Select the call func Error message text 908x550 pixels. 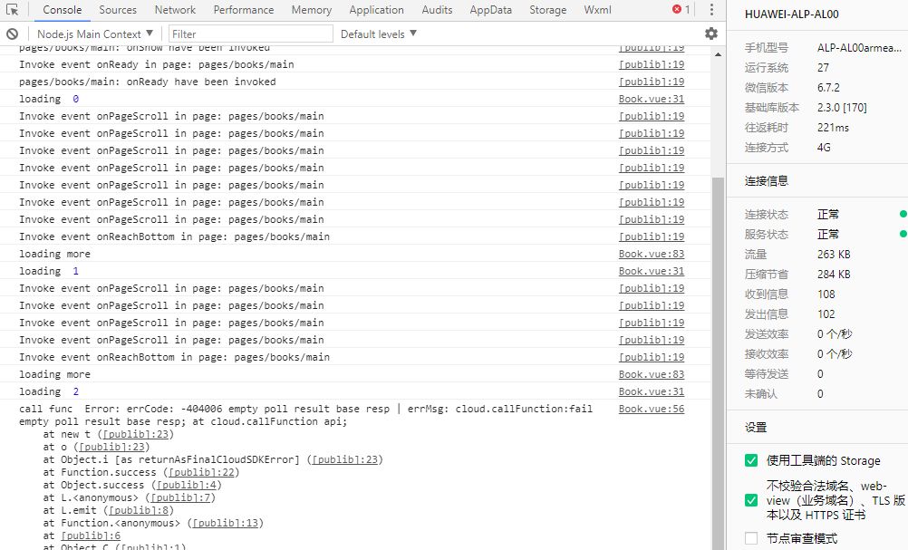click(305, 415)
